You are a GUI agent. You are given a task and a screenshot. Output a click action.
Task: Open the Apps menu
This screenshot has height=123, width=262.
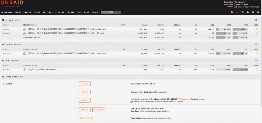pyautogui.click(x=86, y=12)
